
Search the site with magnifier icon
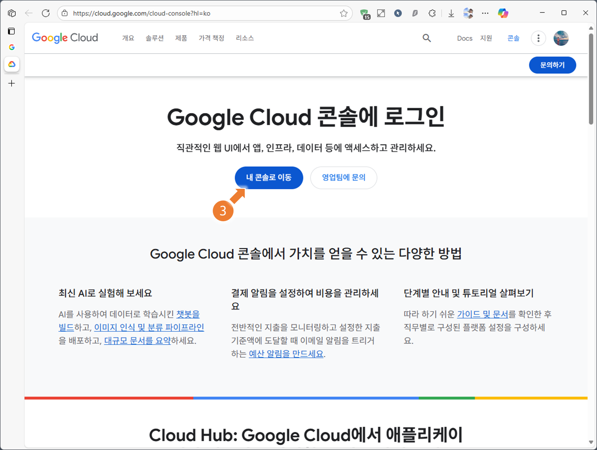pos(427,38)
